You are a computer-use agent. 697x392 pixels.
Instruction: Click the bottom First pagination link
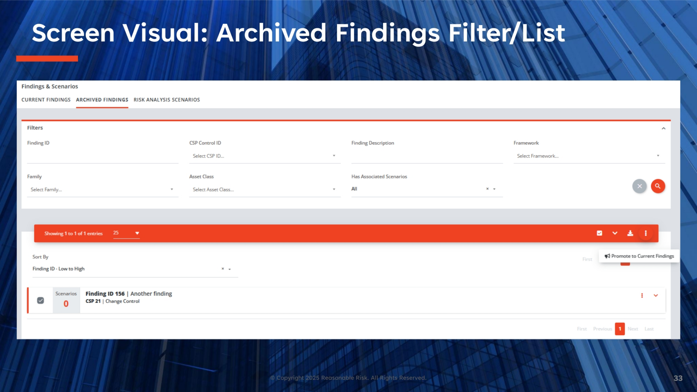tap(582, 329)
